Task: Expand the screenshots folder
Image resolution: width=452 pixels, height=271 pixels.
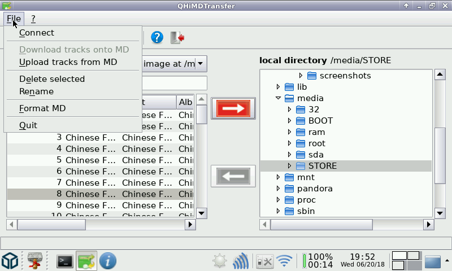Action: click(x=301, y=76)
